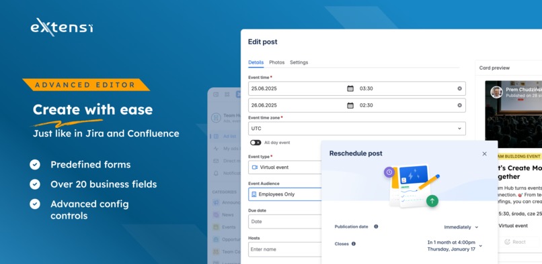Viewport: 542px width, 264px height.
Task: Click the apps grid icon in background window
Action: coord(227,94)
